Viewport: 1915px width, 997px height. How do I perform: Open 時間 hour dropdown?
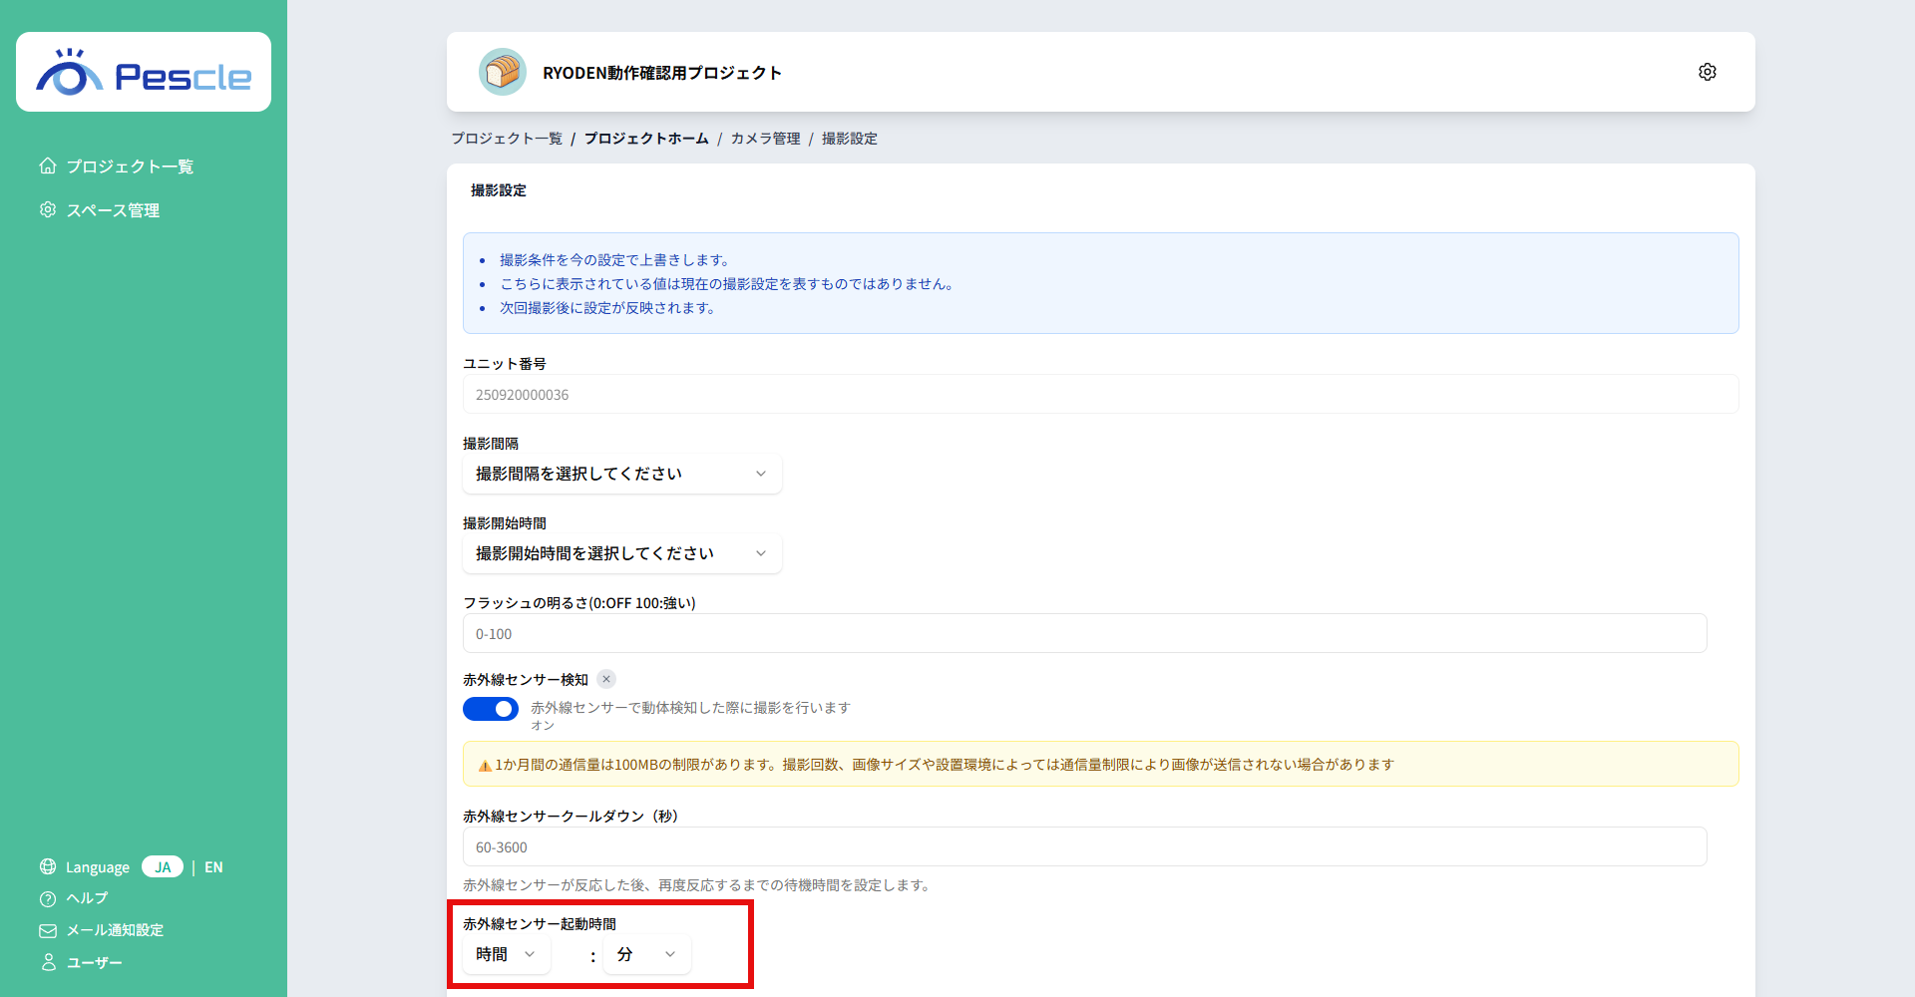point(507,954)
